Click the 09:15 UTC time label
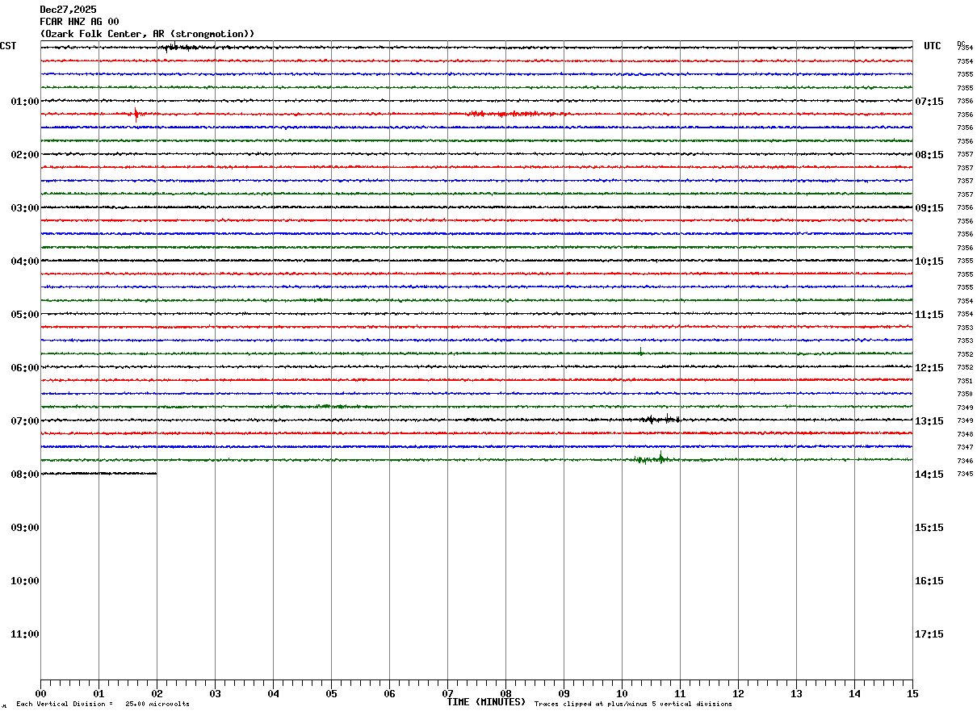 pos(929,208)
